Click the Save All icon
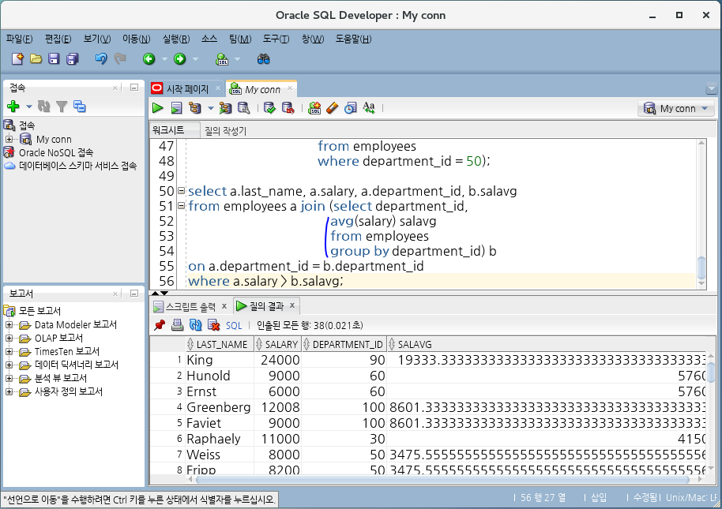This screenshot has height=509, width=722. [73, 59]
